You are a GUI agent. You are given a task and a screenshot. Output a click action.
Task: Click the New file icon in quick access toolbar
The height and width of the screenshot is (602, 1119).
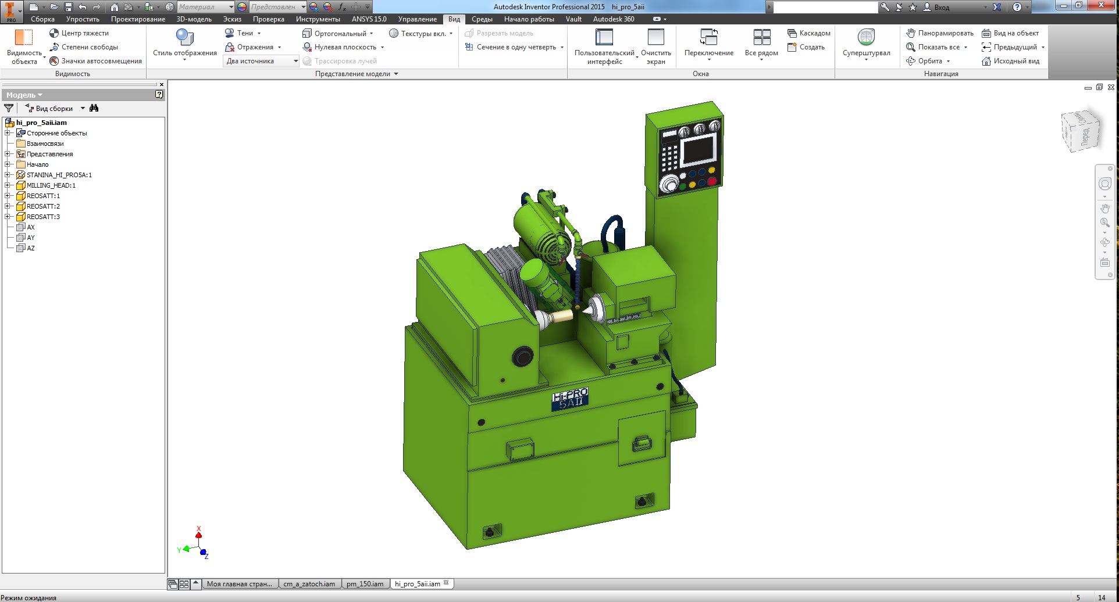34,7
